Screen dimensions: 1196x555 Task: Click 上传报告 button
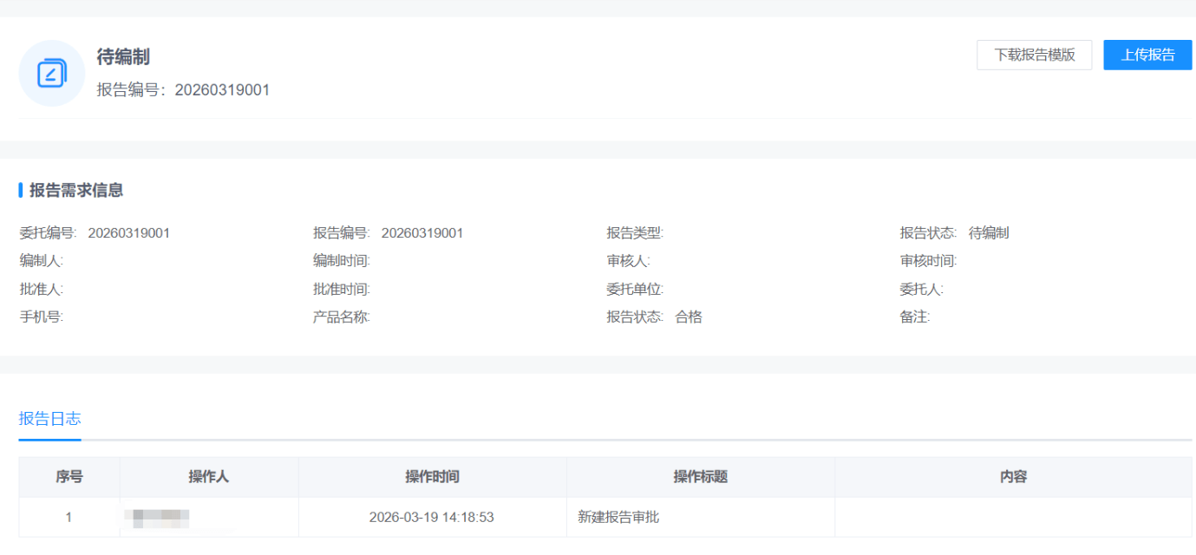(1147, 55)
